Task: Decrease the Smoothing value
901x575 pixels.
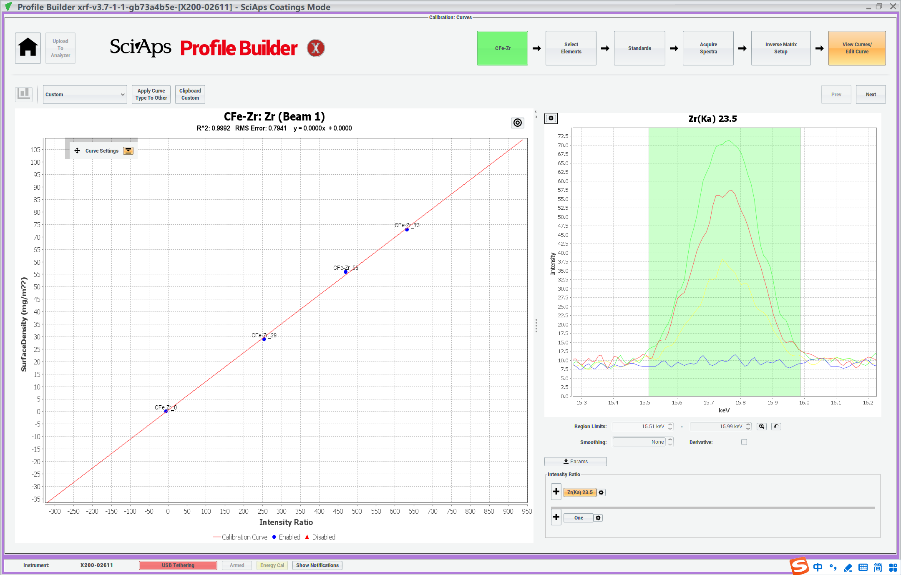Action: coord(670,444)
